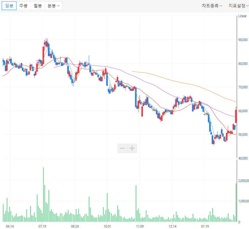249x229 pixels.
Task: Click the 40,000 price axis label
Action: 243,158
